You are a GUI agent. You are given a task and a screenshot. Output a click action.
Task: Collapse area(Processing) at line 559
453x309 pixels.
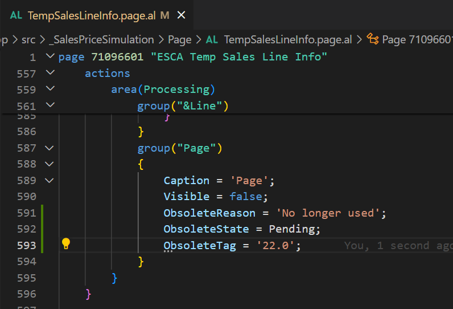pyautogui.click(x=50, y=88)
